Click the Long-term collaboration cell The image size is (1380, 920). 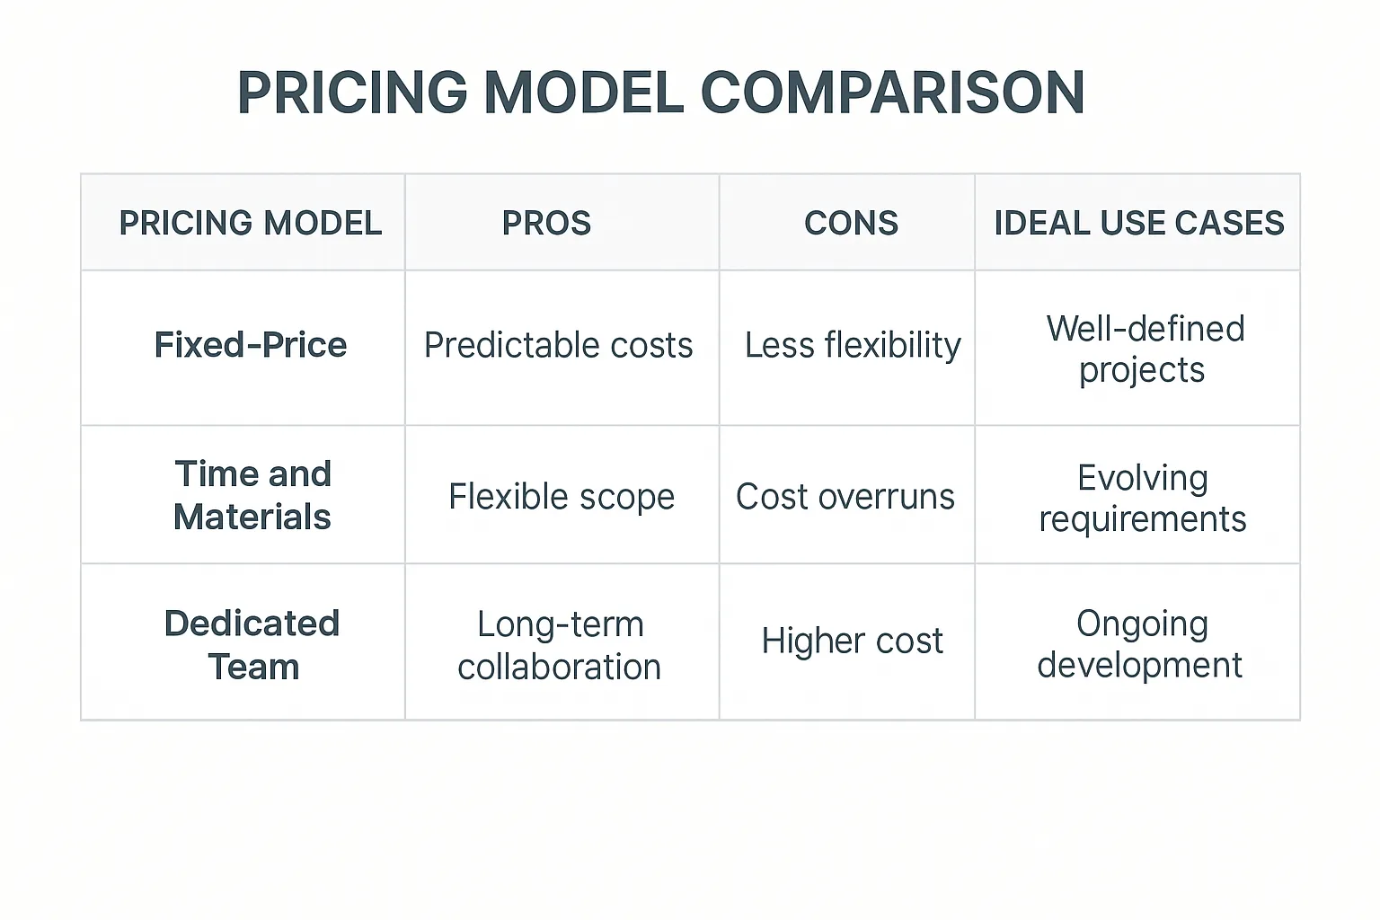click(559, 645)
